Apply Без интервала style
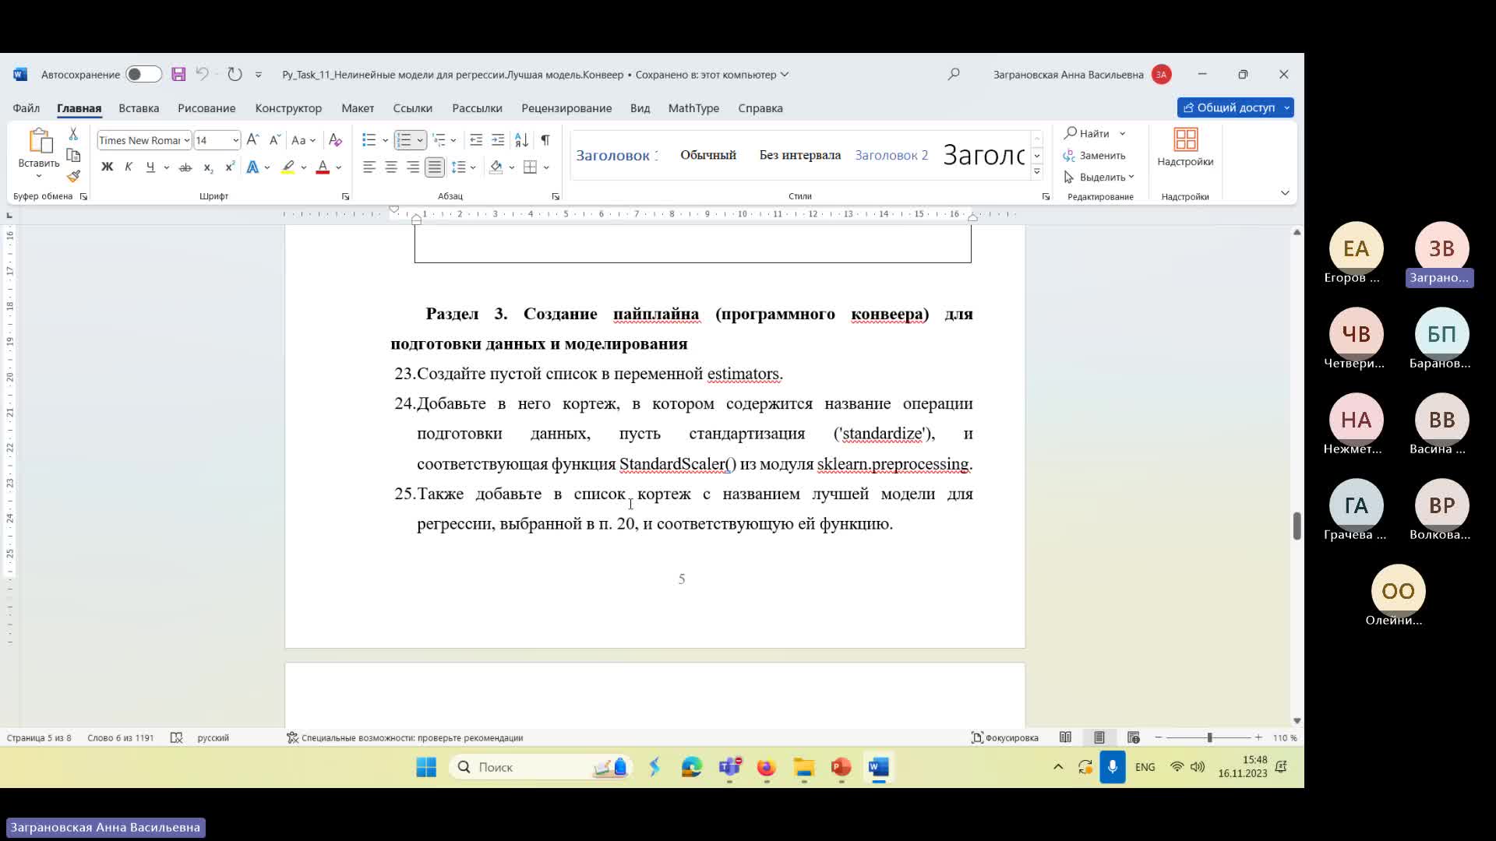The width and height of the screenshot is (1496, 841). point(800,155)
